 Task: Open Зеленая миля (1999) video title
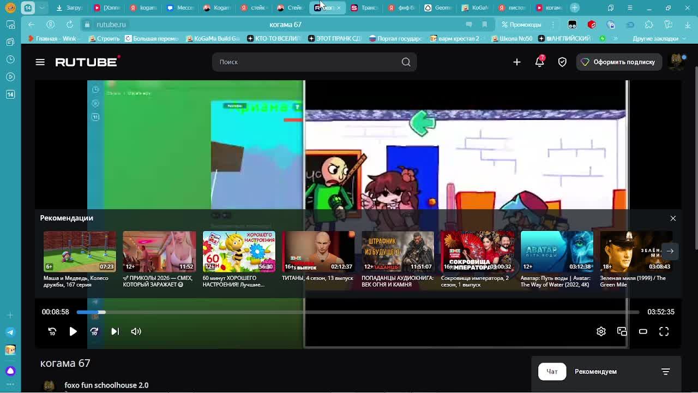tap(633, 281)
